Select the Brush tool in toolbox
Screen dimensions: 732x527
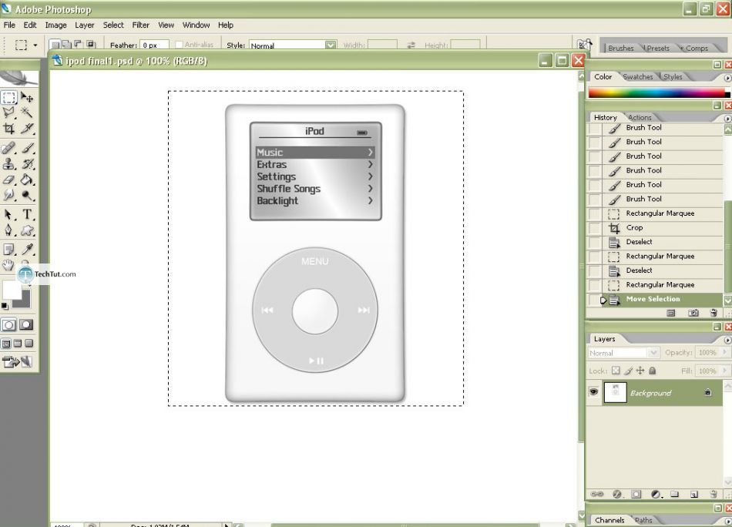(x=27, y=149)
